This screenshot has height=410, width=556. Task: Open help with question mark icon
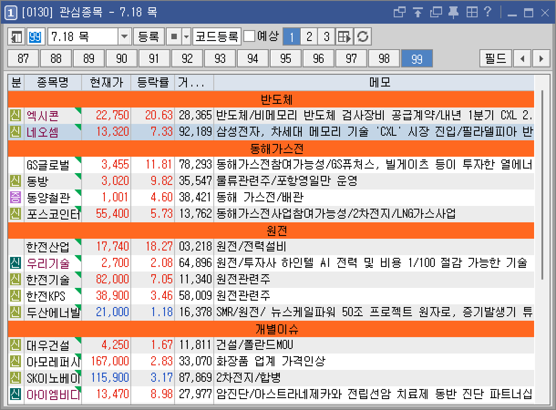click(x=488, y=12)
